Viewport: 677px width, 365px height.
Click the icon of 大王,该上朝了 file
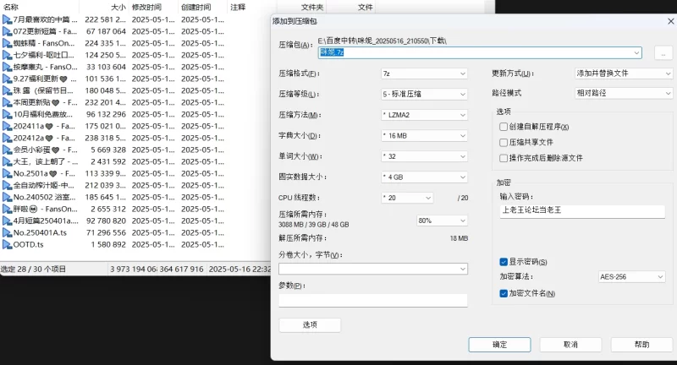pyautogui.click(x=7, y=161)
